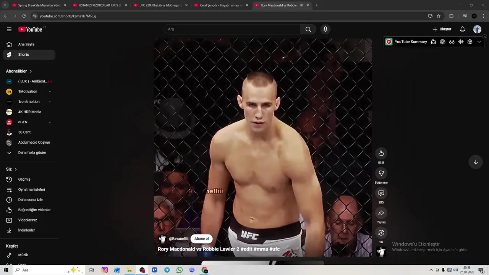Open Telegram from the taskbar
Image resolution: width=489 pixels, height=275 pixels.
(167, 270)
